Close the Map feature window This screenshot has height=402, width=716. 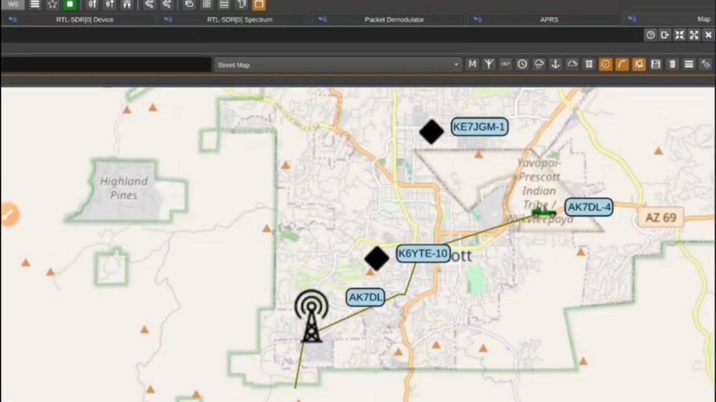[708, 35]
